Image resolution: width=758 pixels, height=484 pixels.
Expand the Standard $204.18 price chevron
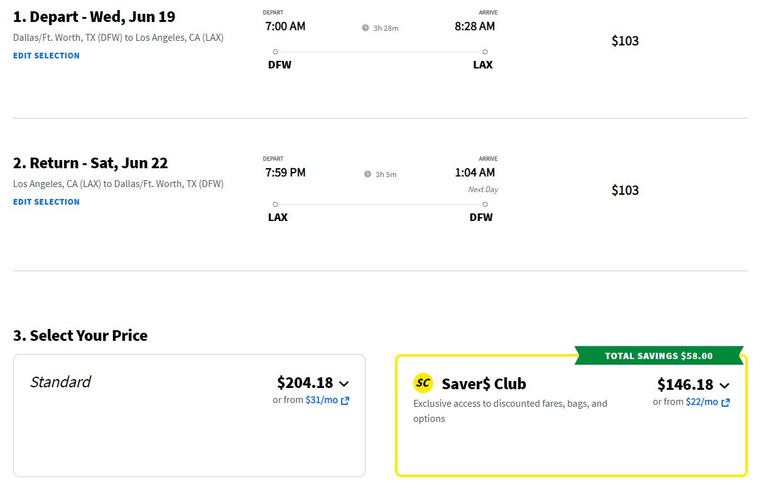344,384
